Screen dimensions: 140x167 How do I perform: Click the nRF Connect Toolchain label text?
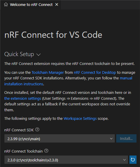click(24, 151)
